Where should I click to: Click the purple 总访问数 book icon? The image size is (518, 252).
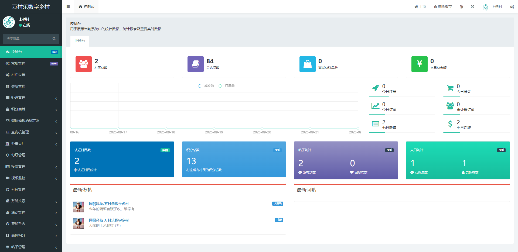[x=195, y=64]
